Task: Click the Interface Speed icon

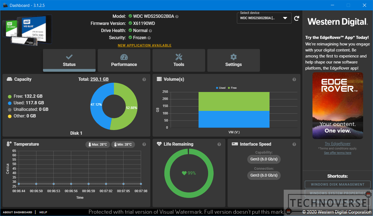Action: [235, 144]
